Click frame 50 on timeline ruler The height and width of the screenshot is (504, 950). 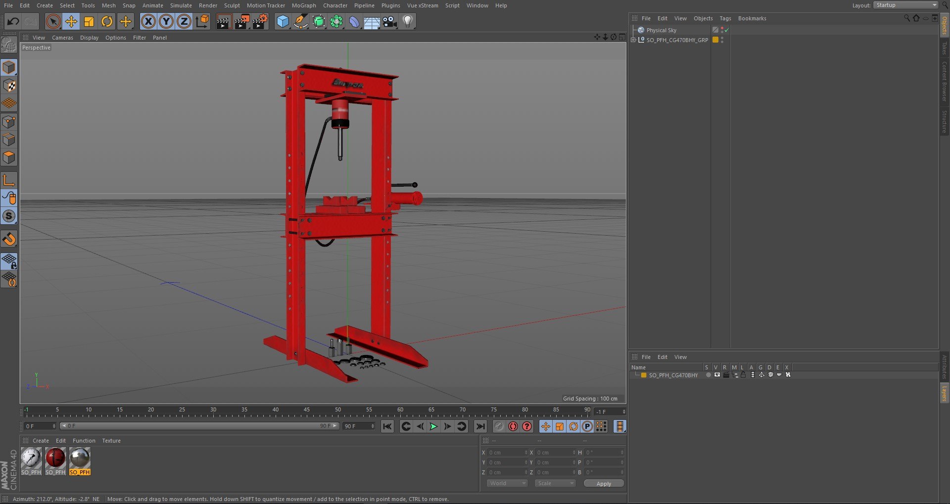[x=338, y=411]
